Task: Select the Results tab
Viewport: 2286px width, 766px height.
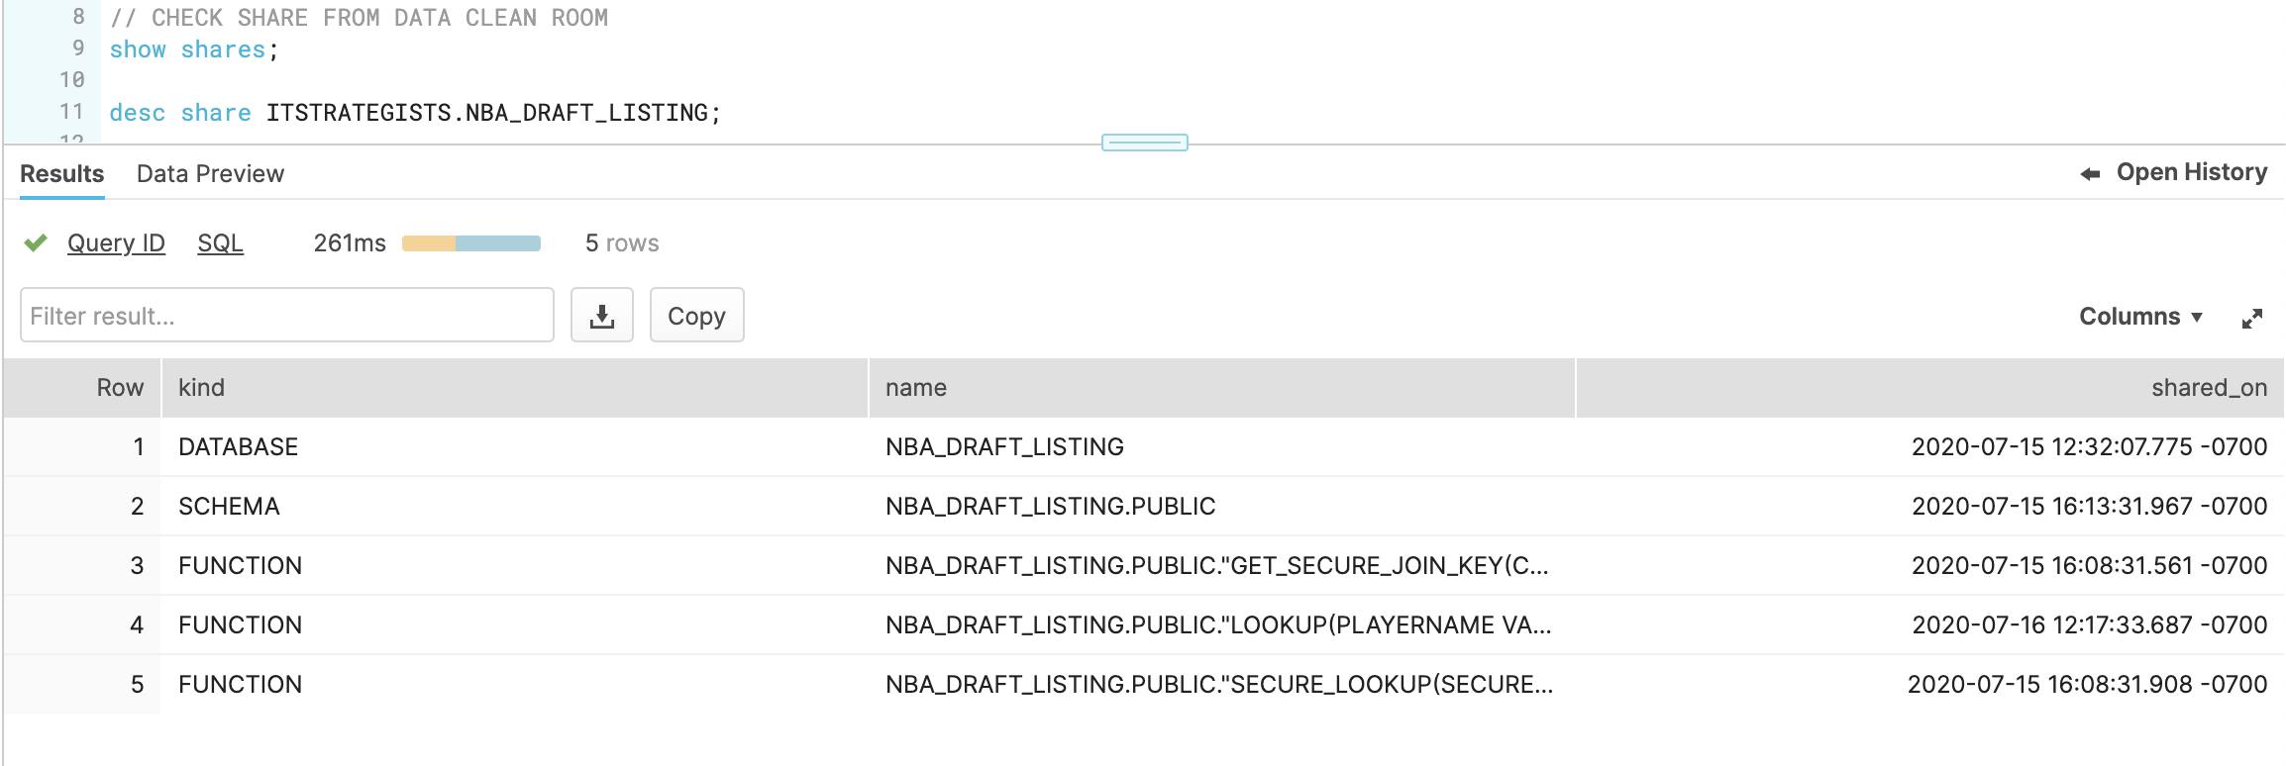Action: point(61,174)
